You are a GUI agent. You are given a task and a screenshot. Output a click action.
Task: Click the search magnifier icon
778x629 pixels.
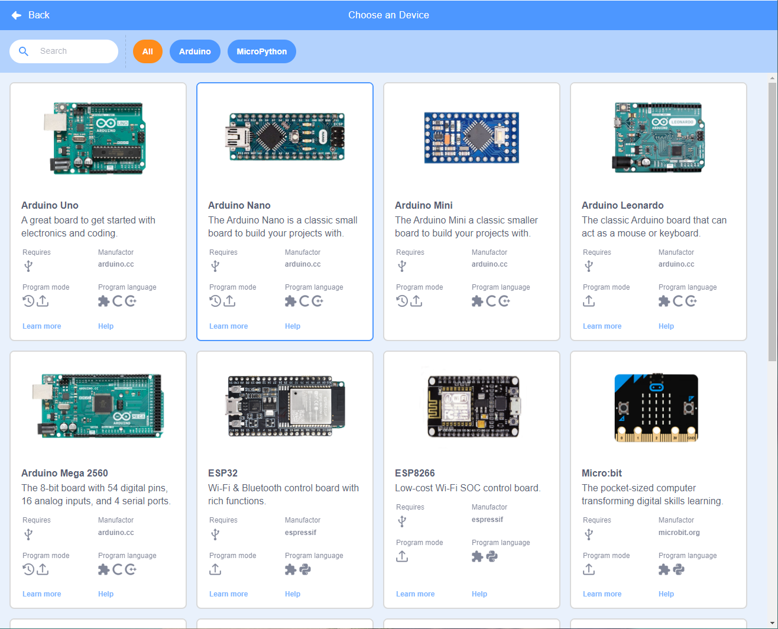coord(24,51)
